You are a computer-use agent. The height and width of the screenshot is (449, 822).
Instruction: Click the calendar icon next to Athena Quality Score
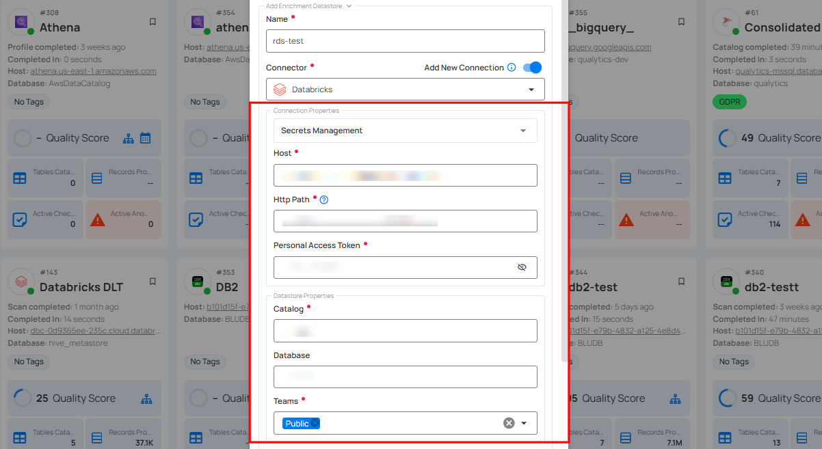pos(145,138)
